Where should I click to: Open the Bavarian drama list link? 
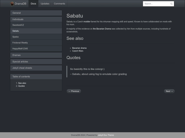(79, 48)
